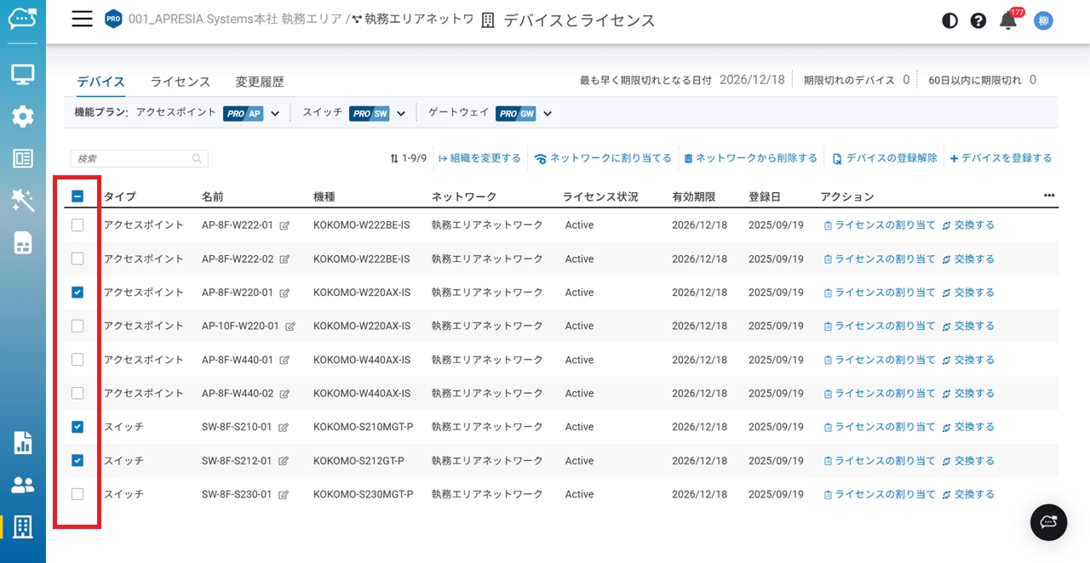Click the デバイスを登録する link
1090x563 pixels.
[x=1001, y=158]
